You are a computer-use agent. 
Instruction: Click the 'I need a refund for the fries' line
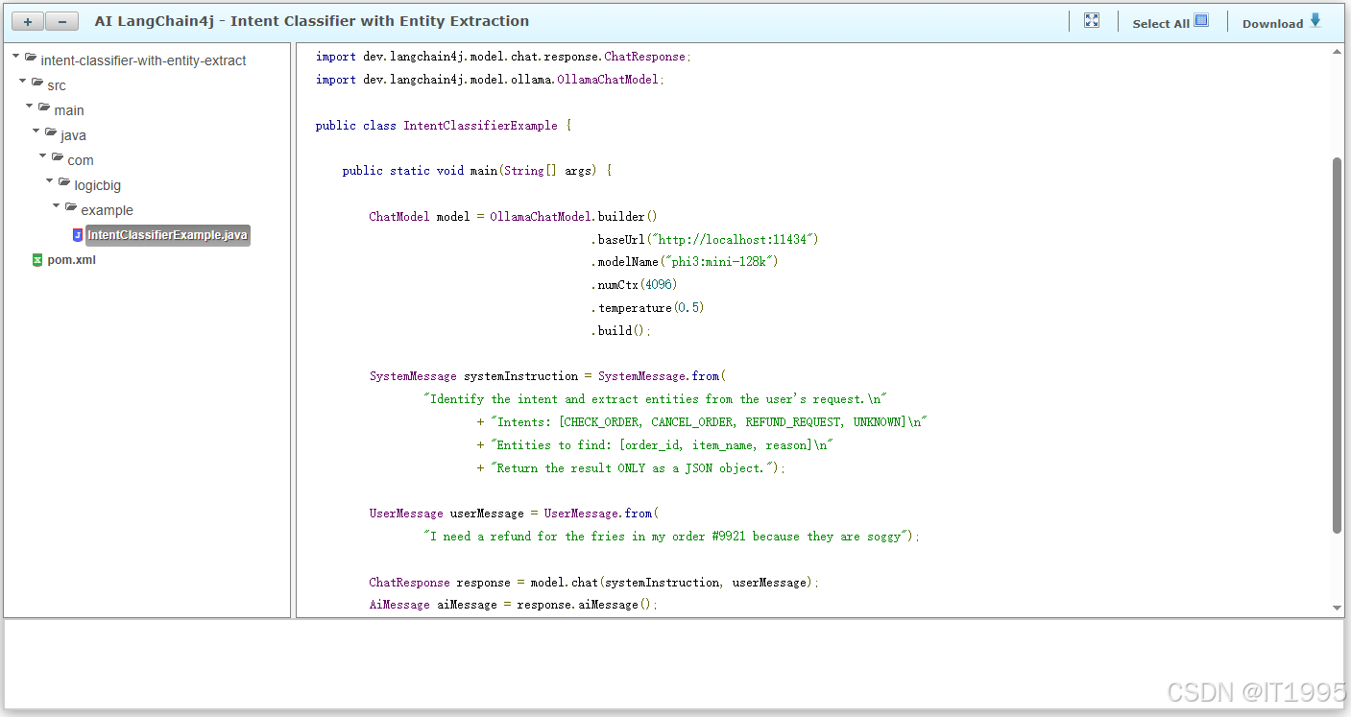[671, 537]
